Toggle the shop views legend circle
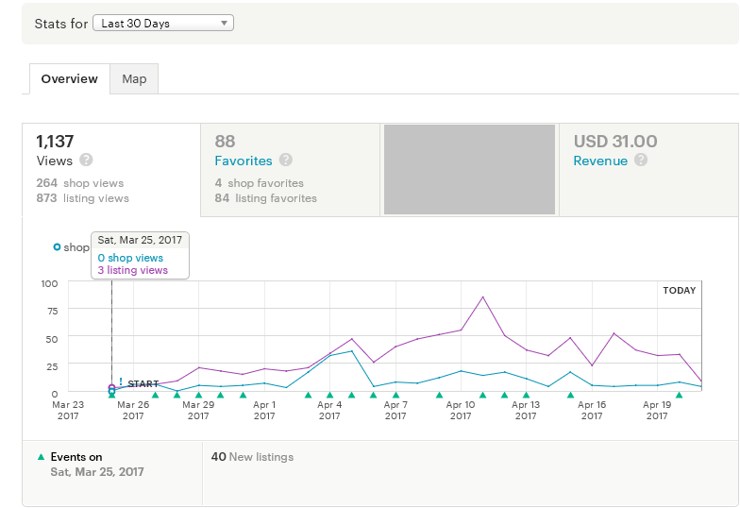The width and height of the screenshot is (740, 508). pos(57,247)
